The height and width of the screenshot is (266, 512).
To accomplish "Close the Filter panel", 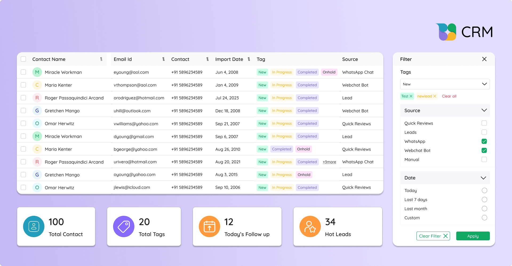I will tap(484, 59).
